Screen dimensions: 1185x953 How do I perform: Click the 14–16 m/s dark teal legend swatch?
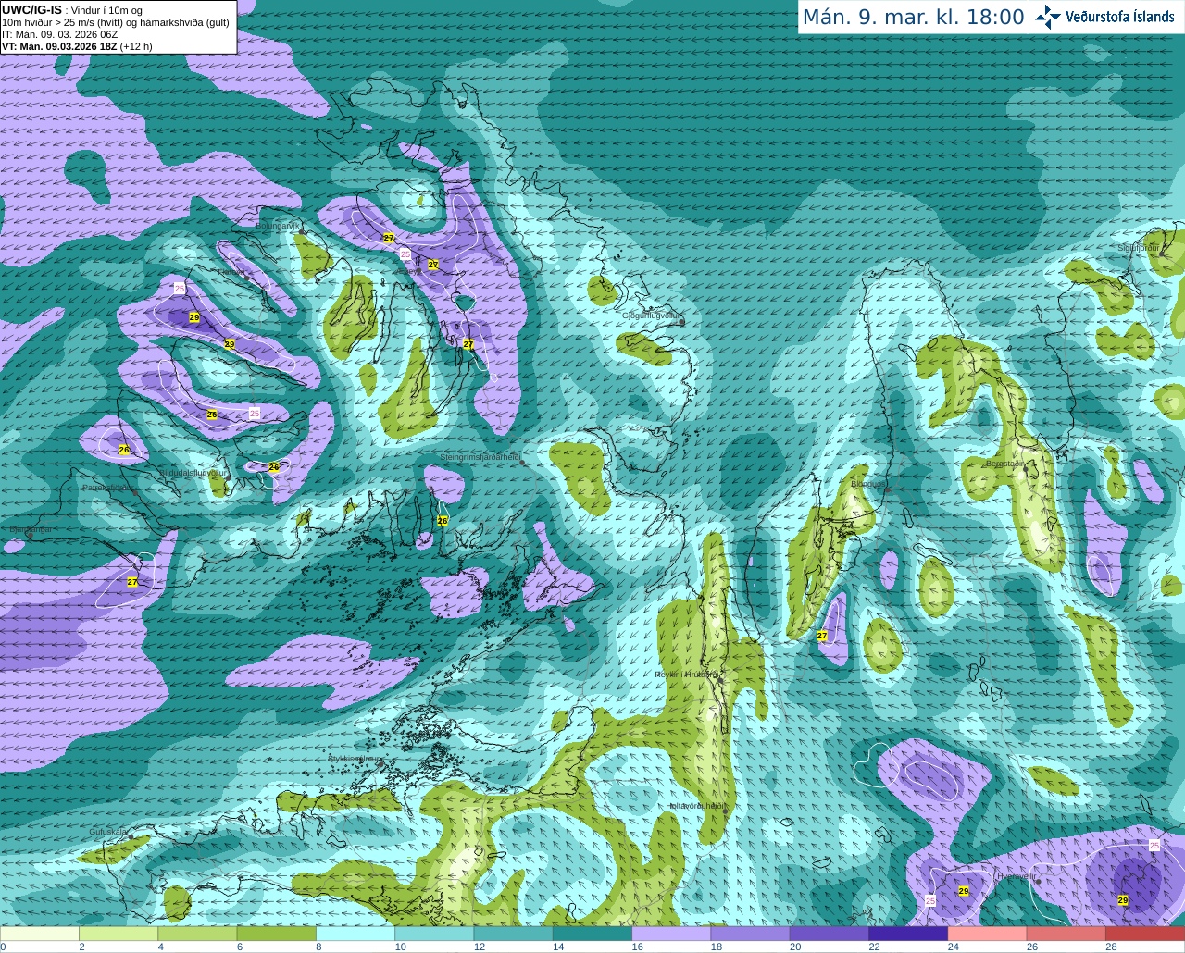(592, 934)
